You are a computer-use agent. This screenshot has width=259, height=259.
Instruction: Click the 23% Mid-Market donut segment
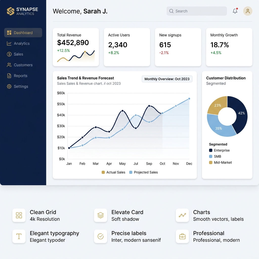tap(218, 106)
